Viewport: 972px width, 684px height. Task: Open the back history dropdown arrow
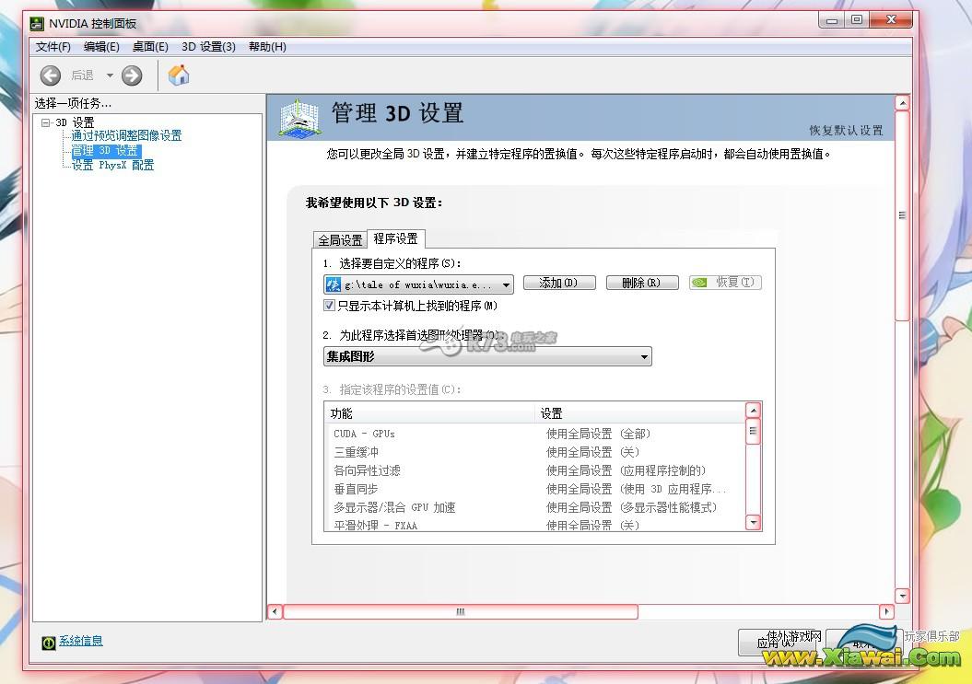(110, 75)
